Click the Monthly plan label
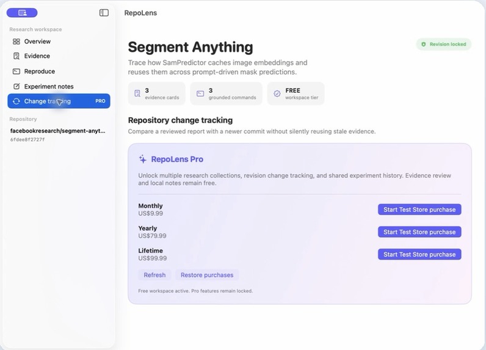 150,206
